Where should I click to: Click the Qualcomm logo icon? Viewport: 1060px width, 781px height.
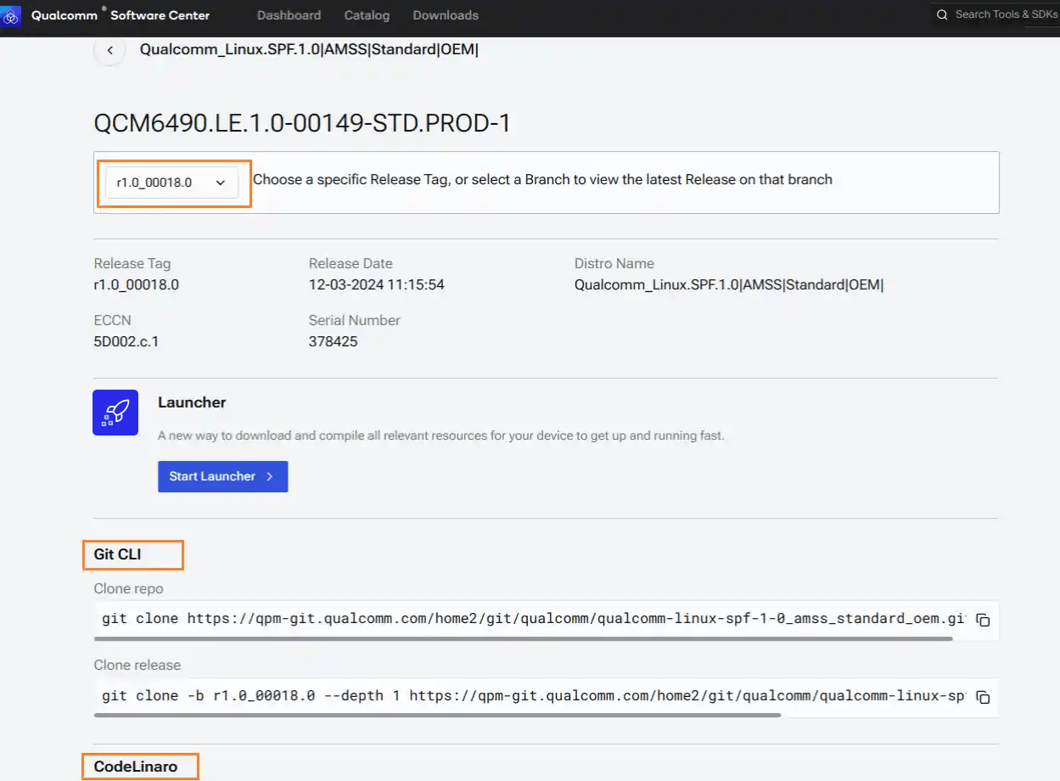pyautogui.click(x=12, y=16)
